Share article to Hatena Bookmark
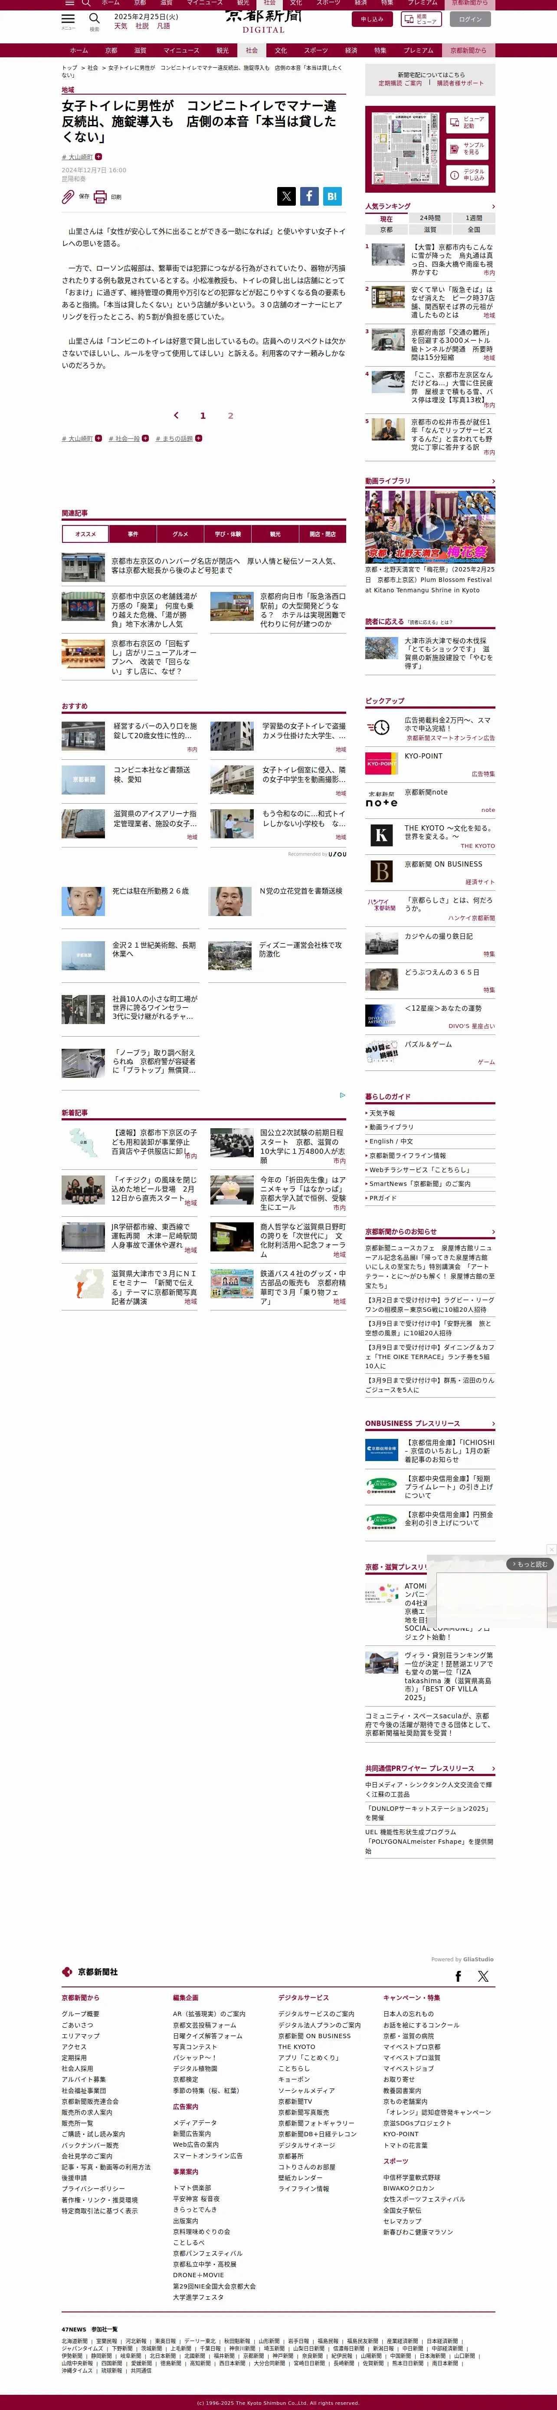The image size is (557, 2410). point(332,196)
